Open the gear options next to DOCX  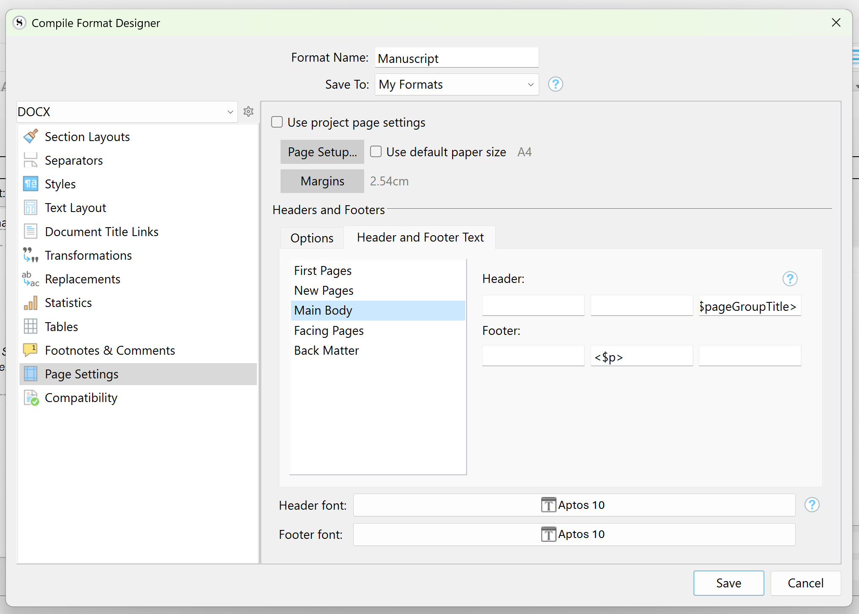pyautogui.click(x=248, y=111)
